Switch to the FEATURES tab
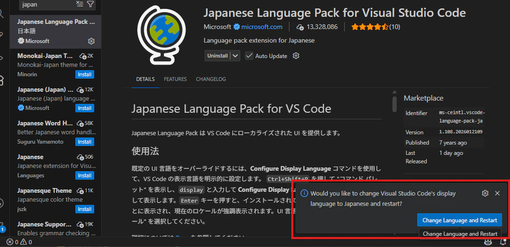Screen dimensions: 510x247 pos(175,80)
